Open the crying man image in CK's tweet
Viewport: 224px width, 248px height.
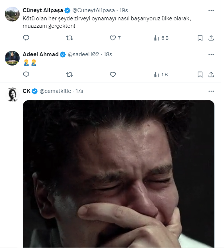coord(119,174)
